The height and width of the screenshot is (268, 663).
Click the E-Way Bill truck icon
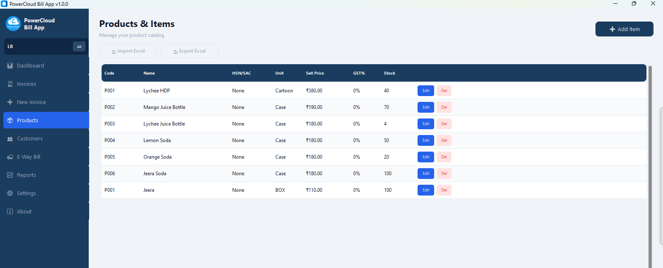tap(10, 157)
